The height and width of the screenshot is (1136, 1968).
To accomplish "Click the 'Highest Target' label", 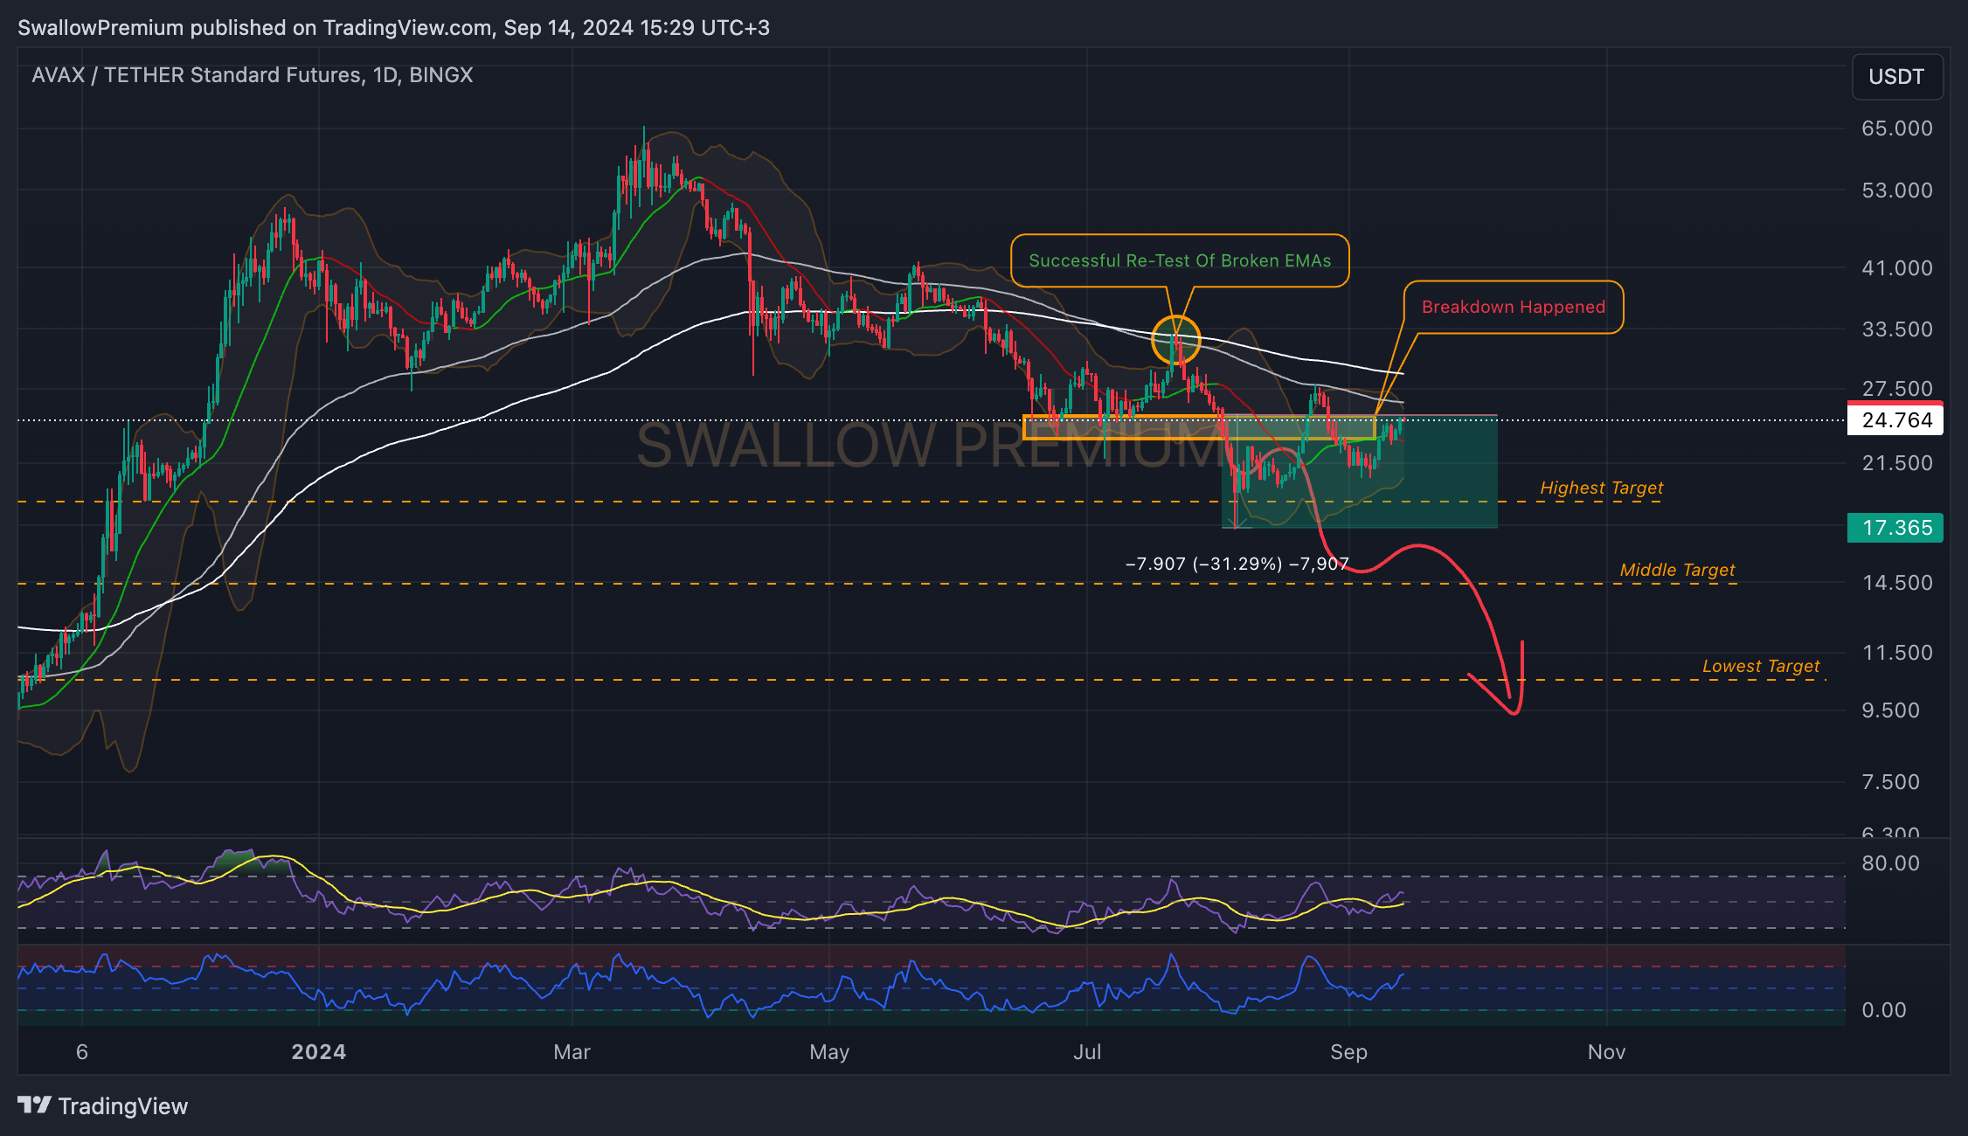I will pos(1601,488).
